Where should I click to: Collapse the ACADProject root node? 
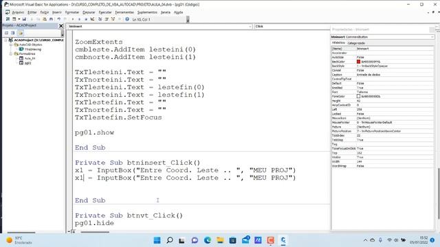click(x=6, y=40)
